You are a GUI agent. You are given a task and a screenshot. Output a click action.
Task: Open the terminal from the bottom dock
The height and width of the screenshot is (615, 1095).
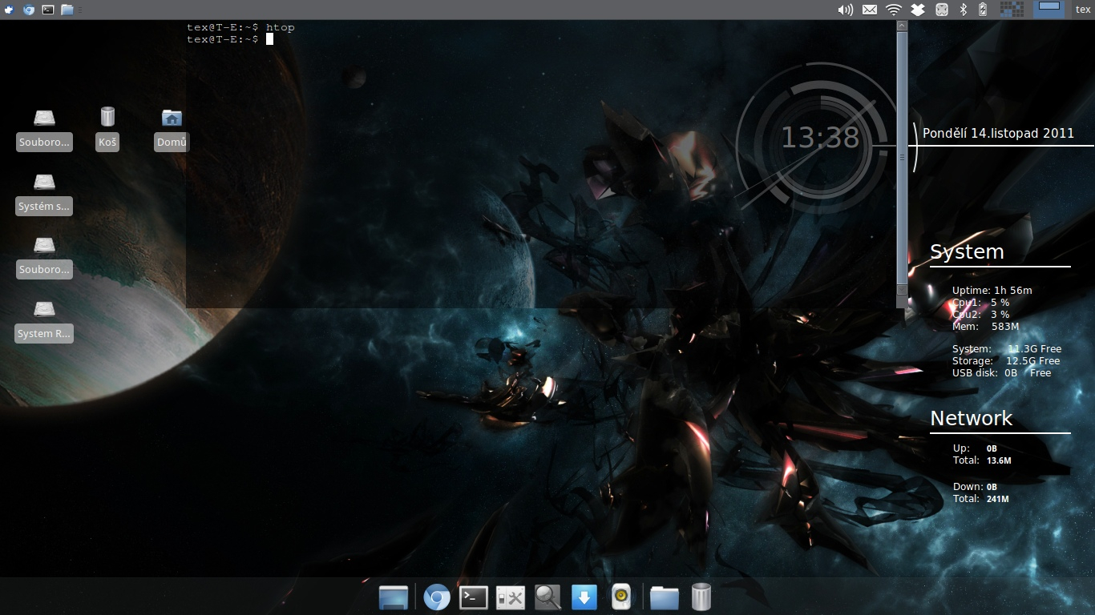tap(474, 597)
